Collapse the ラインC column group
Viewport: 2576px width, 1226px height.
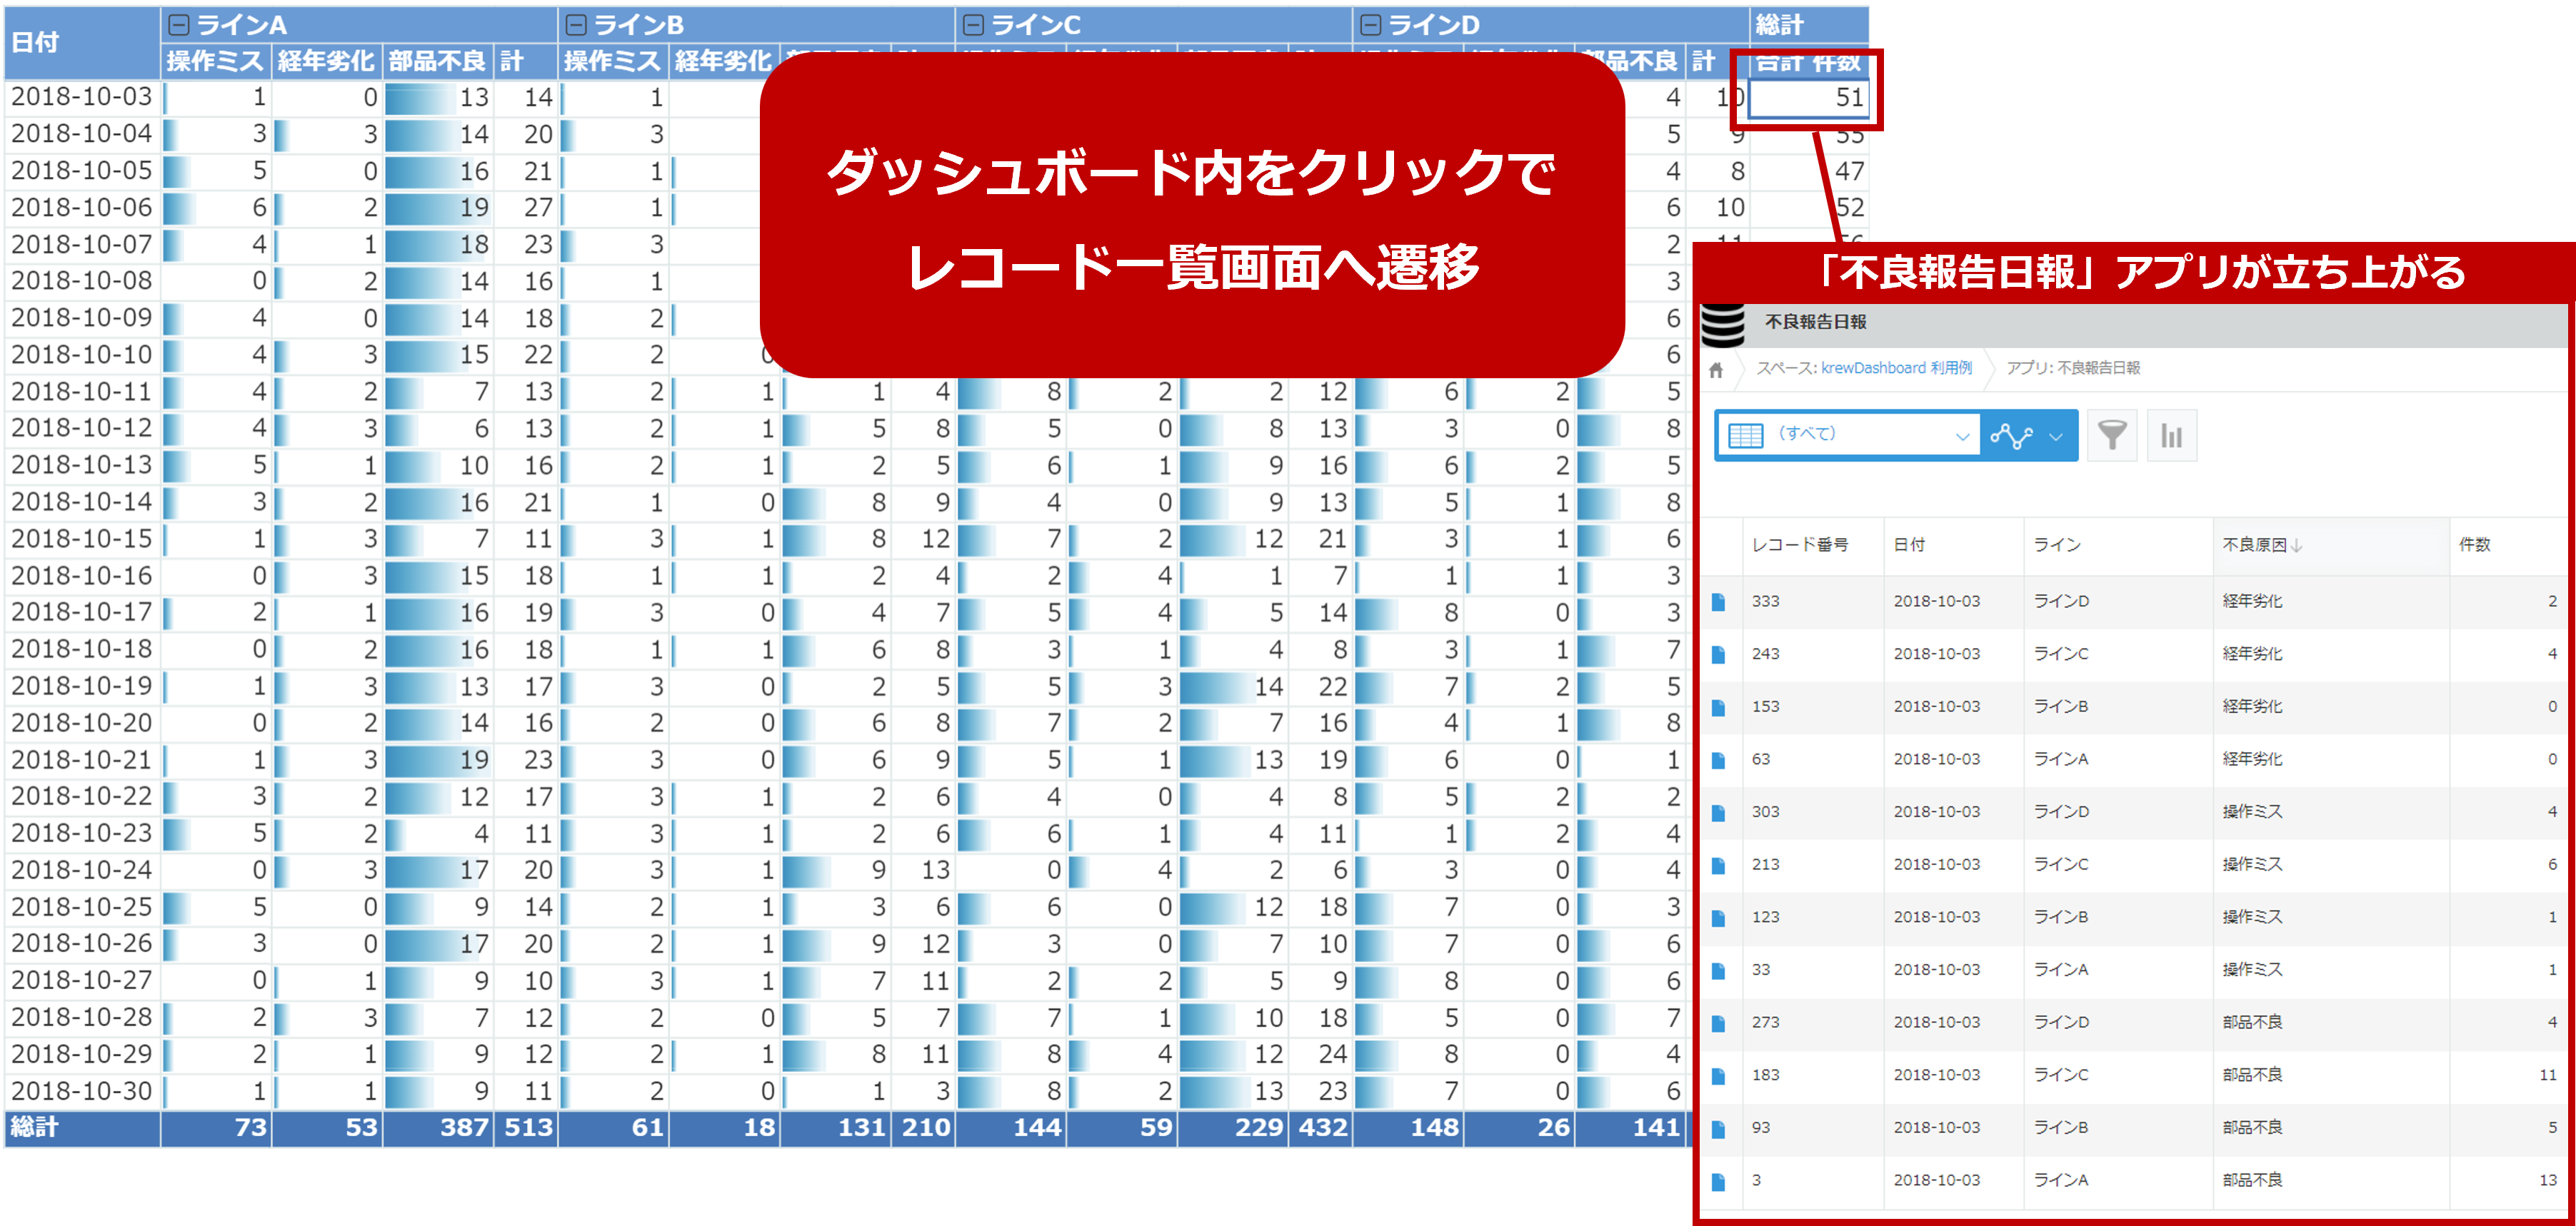[973, 25]
